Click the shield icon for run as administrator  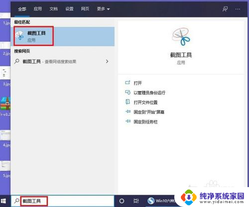(127, 92)
